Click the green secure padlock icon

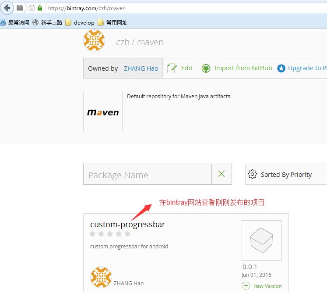[40, 8]
